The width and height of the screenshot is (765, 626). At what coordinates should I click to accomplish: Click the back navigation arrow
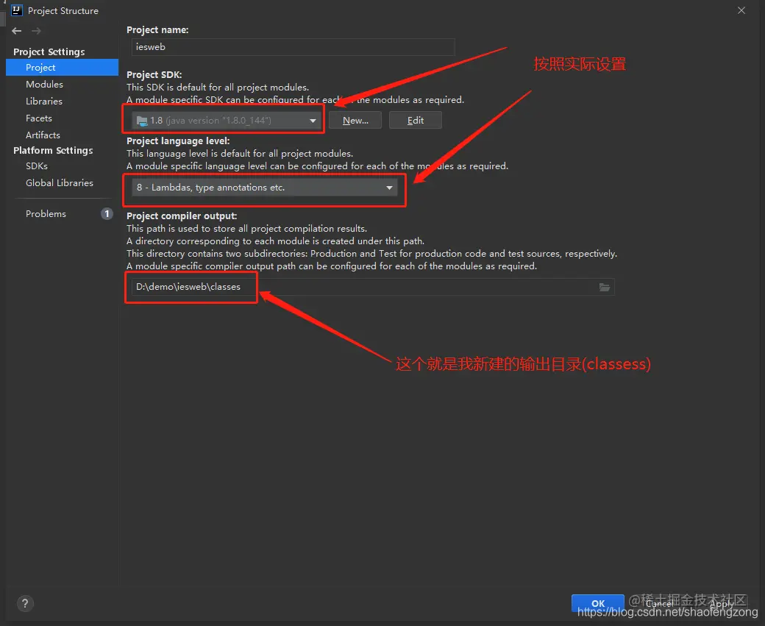(17, 31)
